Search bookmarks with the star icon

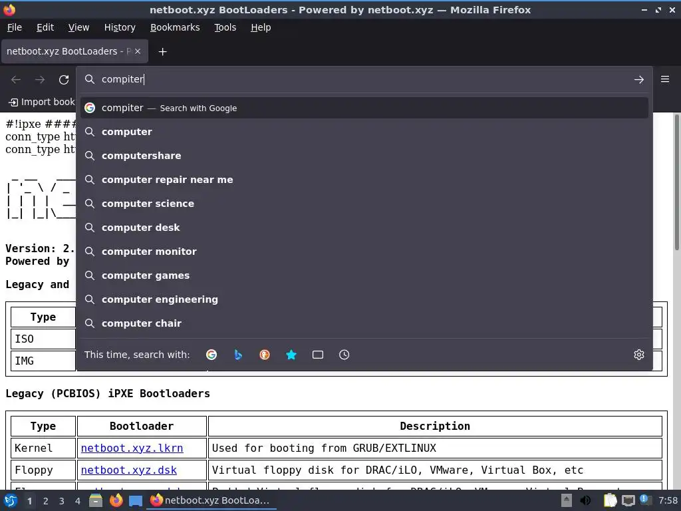click(291, 355)
